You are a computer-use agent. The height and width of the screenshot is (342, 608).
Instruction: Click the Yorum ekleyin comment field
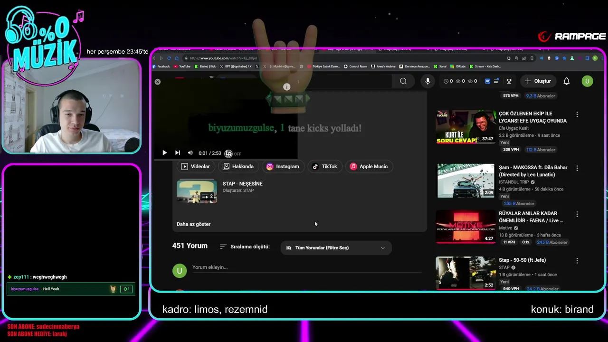click(x=306, y=267)
